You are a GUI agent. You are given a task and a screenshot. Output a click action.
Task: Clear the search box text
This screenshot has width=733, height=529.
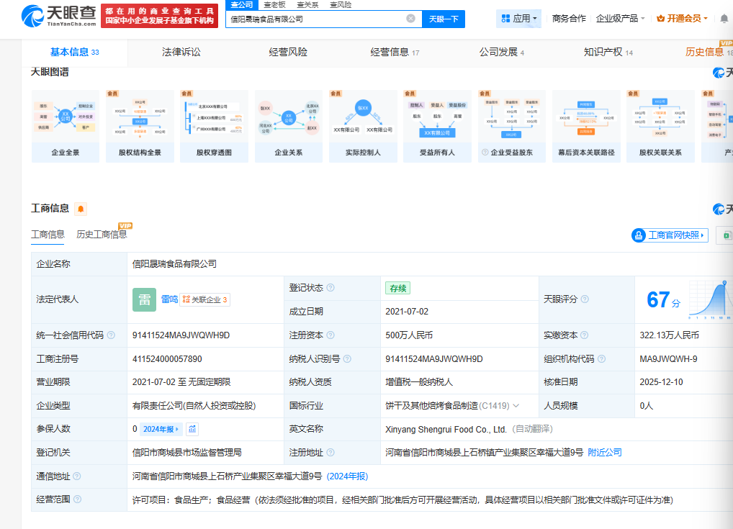point(410,19)
